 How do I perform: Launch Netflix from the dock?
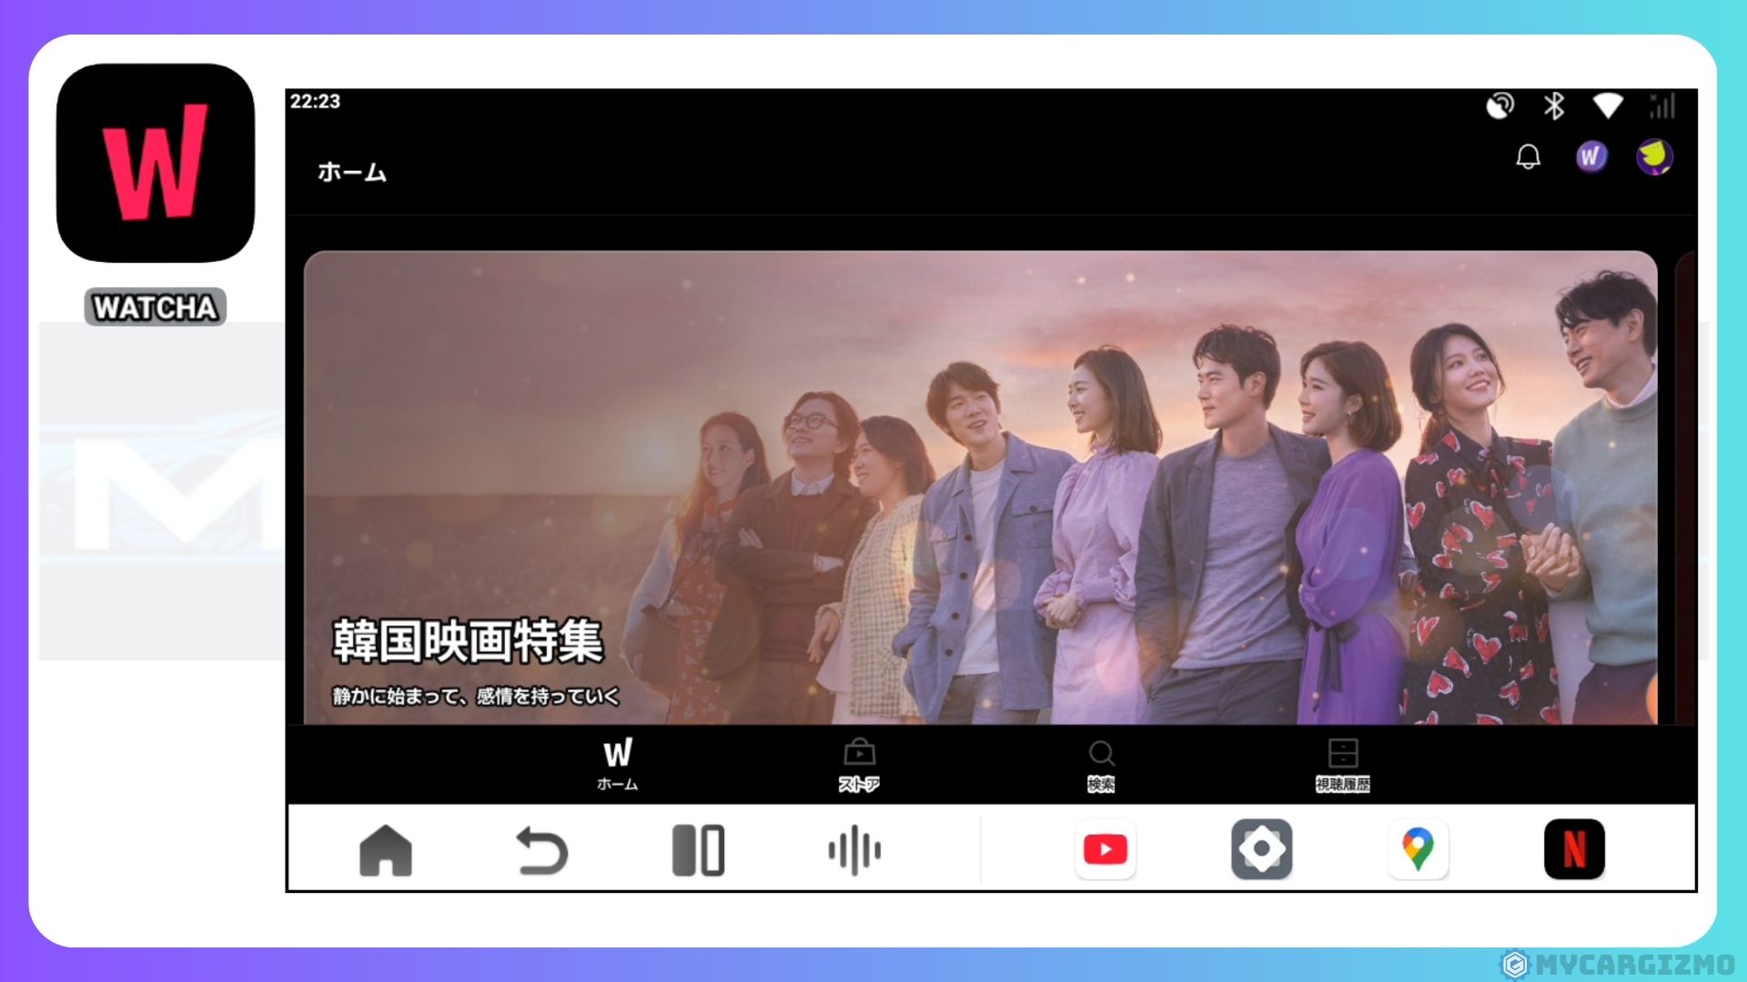point(1574,849)
